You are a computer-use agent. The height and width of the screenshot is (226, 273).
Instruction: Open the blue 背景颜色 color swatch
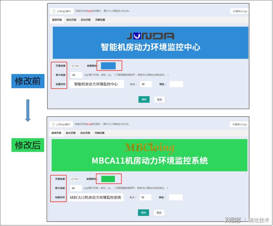[x=108, y=66]
